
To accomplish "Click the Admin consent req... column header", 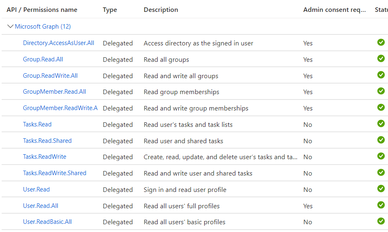I will (x=334, y=10).
